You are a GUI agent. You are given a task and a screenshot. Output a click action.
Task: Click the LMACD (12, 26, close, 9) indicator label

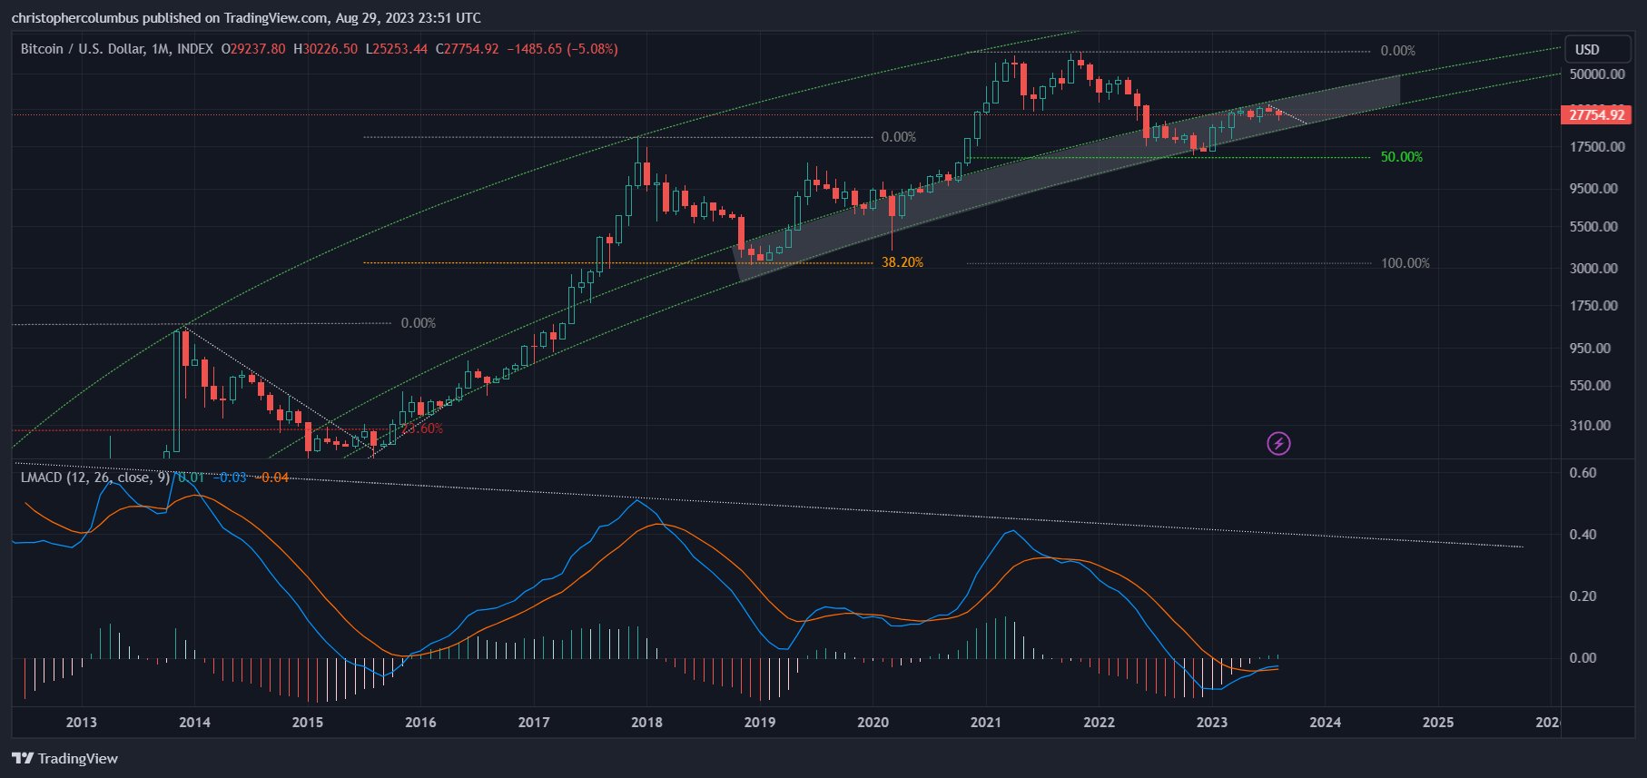pyautogui.click(x=95, y=477)
